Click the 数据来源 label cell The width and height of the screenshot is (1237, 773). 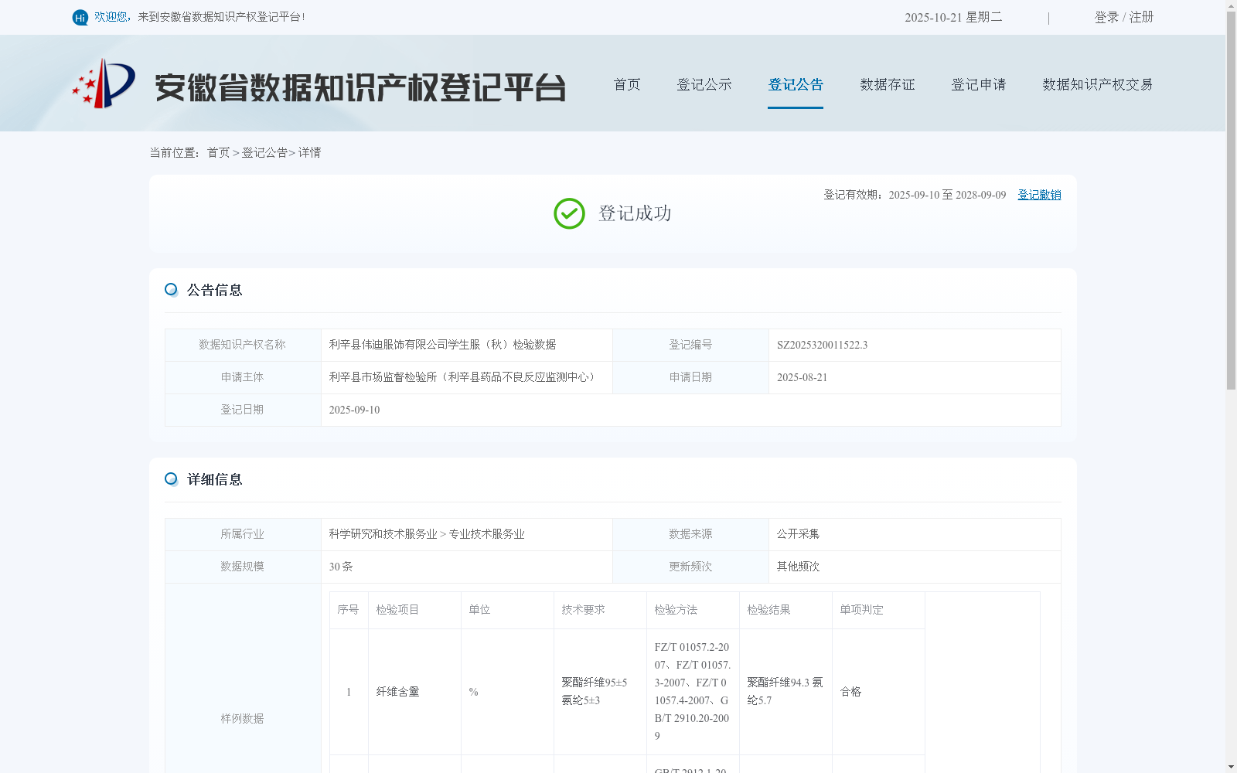(690, 534)
